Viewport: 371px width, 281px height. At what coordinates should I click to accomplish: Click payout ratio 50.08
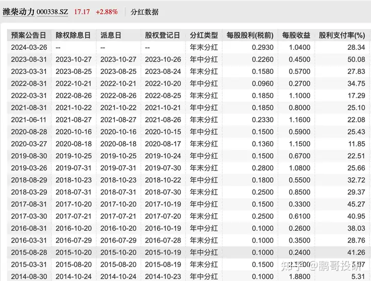[x=356, y=60]
